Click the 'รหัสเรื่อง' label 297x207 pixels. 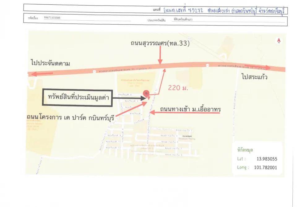[x=33, y=18]
